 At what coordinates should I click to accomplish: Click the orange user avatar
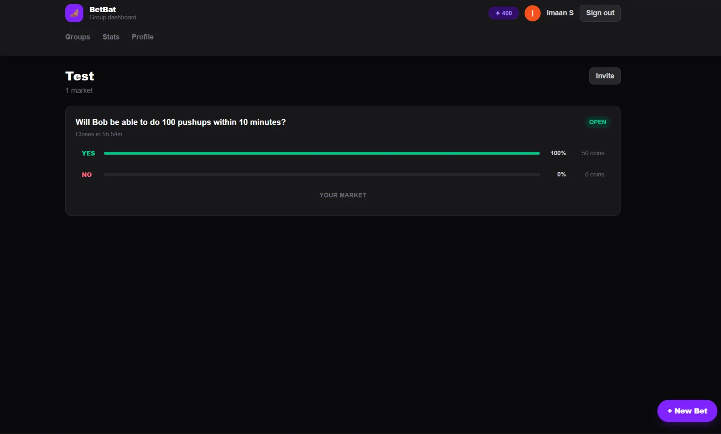tap(532, 13)
